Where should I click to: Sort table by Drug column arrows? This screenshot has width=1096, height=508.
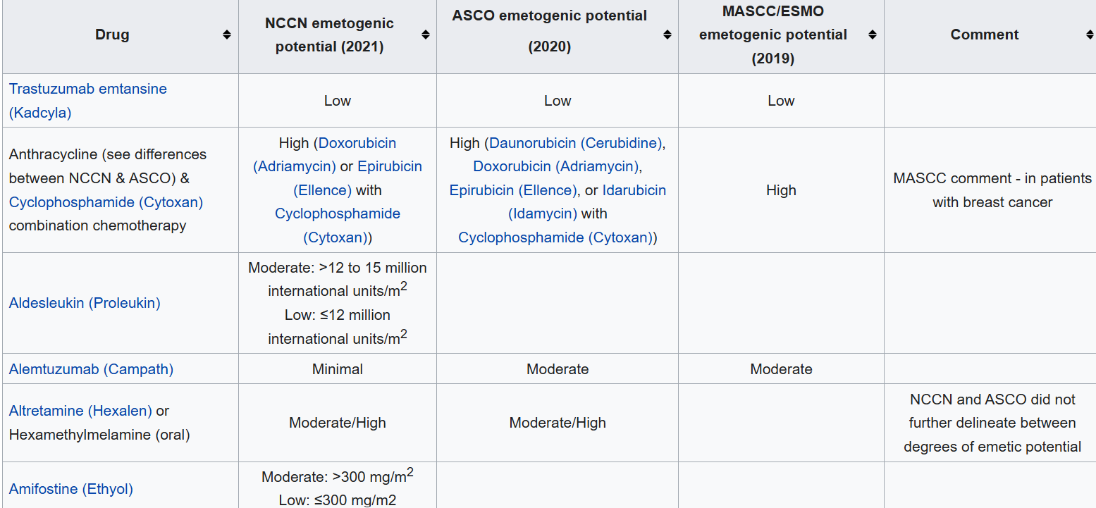[x=226, y=35]
